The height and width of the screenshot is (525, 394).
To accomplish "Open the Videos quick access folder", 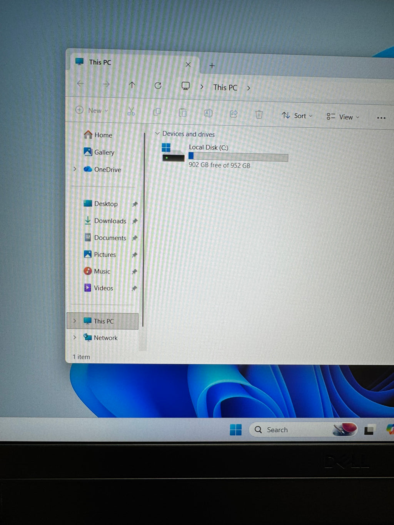I will click(98, 288).
